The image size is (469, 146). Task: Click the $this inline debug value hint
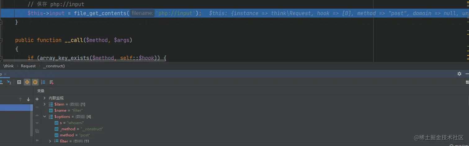point(339,13)
